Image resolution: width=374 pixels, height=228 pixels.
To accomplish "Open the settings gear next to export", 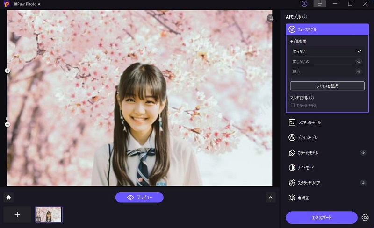I will point(365,218).
